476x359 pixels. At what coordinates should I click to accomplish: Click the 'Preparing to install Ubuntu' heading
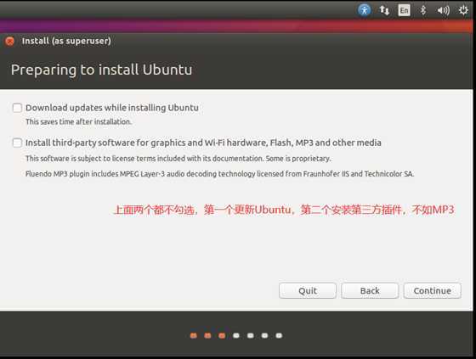tap(102, 70)
